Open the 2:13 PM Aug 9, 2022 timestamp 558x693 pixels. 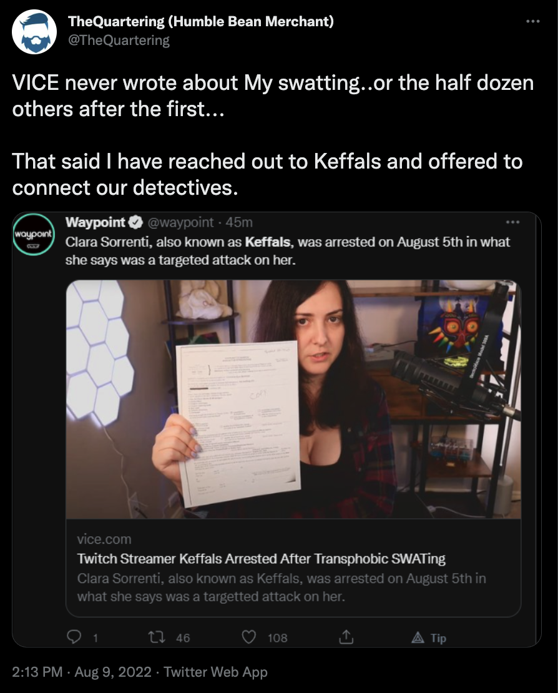tap(82, 672)
